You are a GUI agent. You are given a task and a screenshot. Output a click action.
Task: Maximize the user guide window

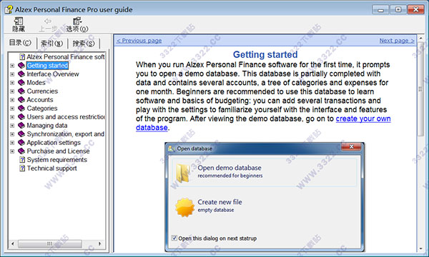click(x=398, y=9)
